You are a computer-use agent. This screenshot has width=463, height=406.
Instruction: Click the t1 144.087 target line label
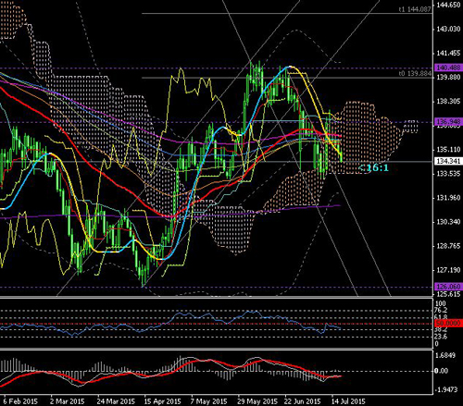pyautogui.click(x=415, y=9)
